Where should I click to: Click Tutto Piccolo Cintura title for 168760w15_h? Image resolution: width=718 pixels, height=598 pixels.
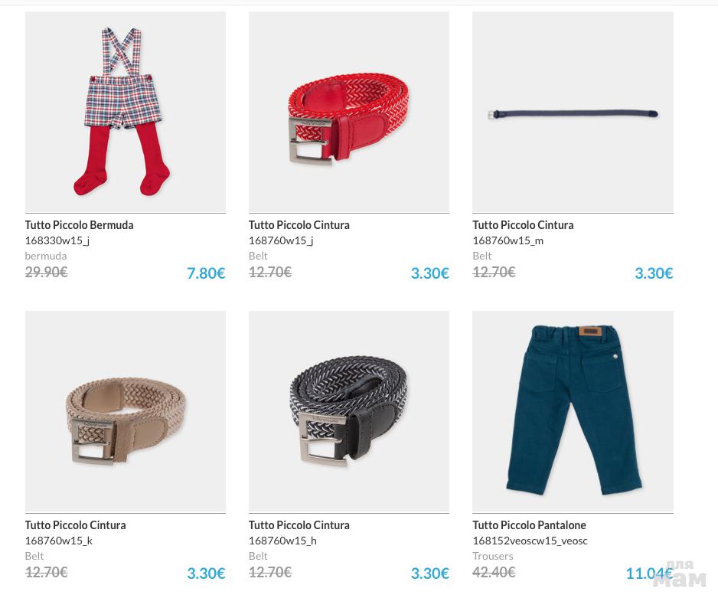(299, 524)
